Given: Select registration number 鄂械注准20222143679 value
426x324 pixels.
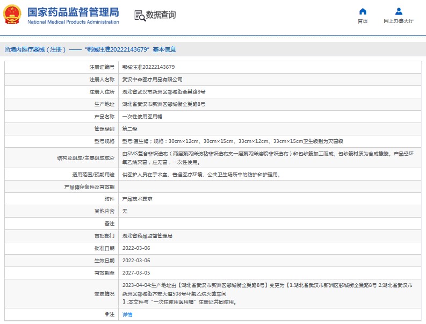Looking at the screenshot, I should pos(148,67).
